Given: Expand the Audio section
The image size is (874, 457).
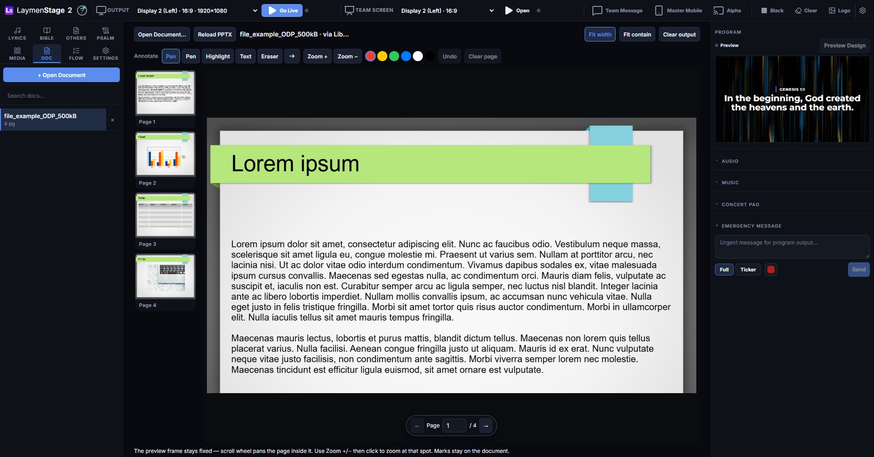Looking at the screenshot, I should [792, 161].
